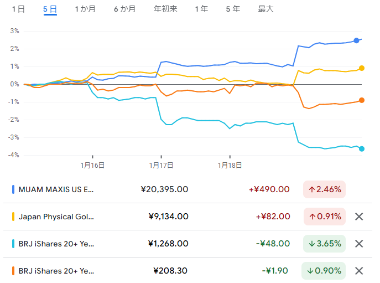This screenshot has height=283, width=380.
Task: Click the 2.46% gain badge
Action: [x=324, y=189]
